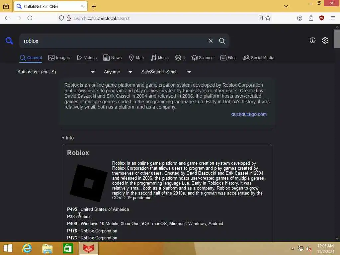Open the Store app from taskbar
This screenshot has height=255, width=340.
point(68,248)
